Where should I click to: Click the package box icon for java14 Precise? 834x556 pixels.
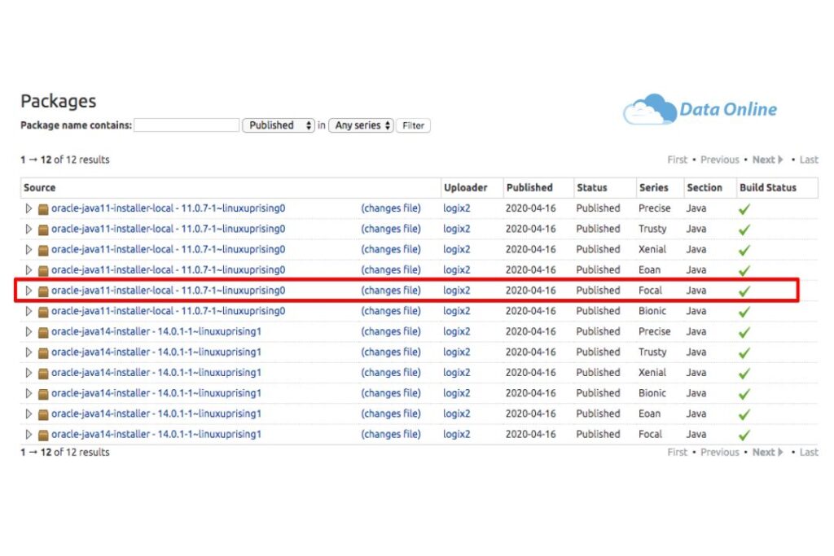point(43,332)
